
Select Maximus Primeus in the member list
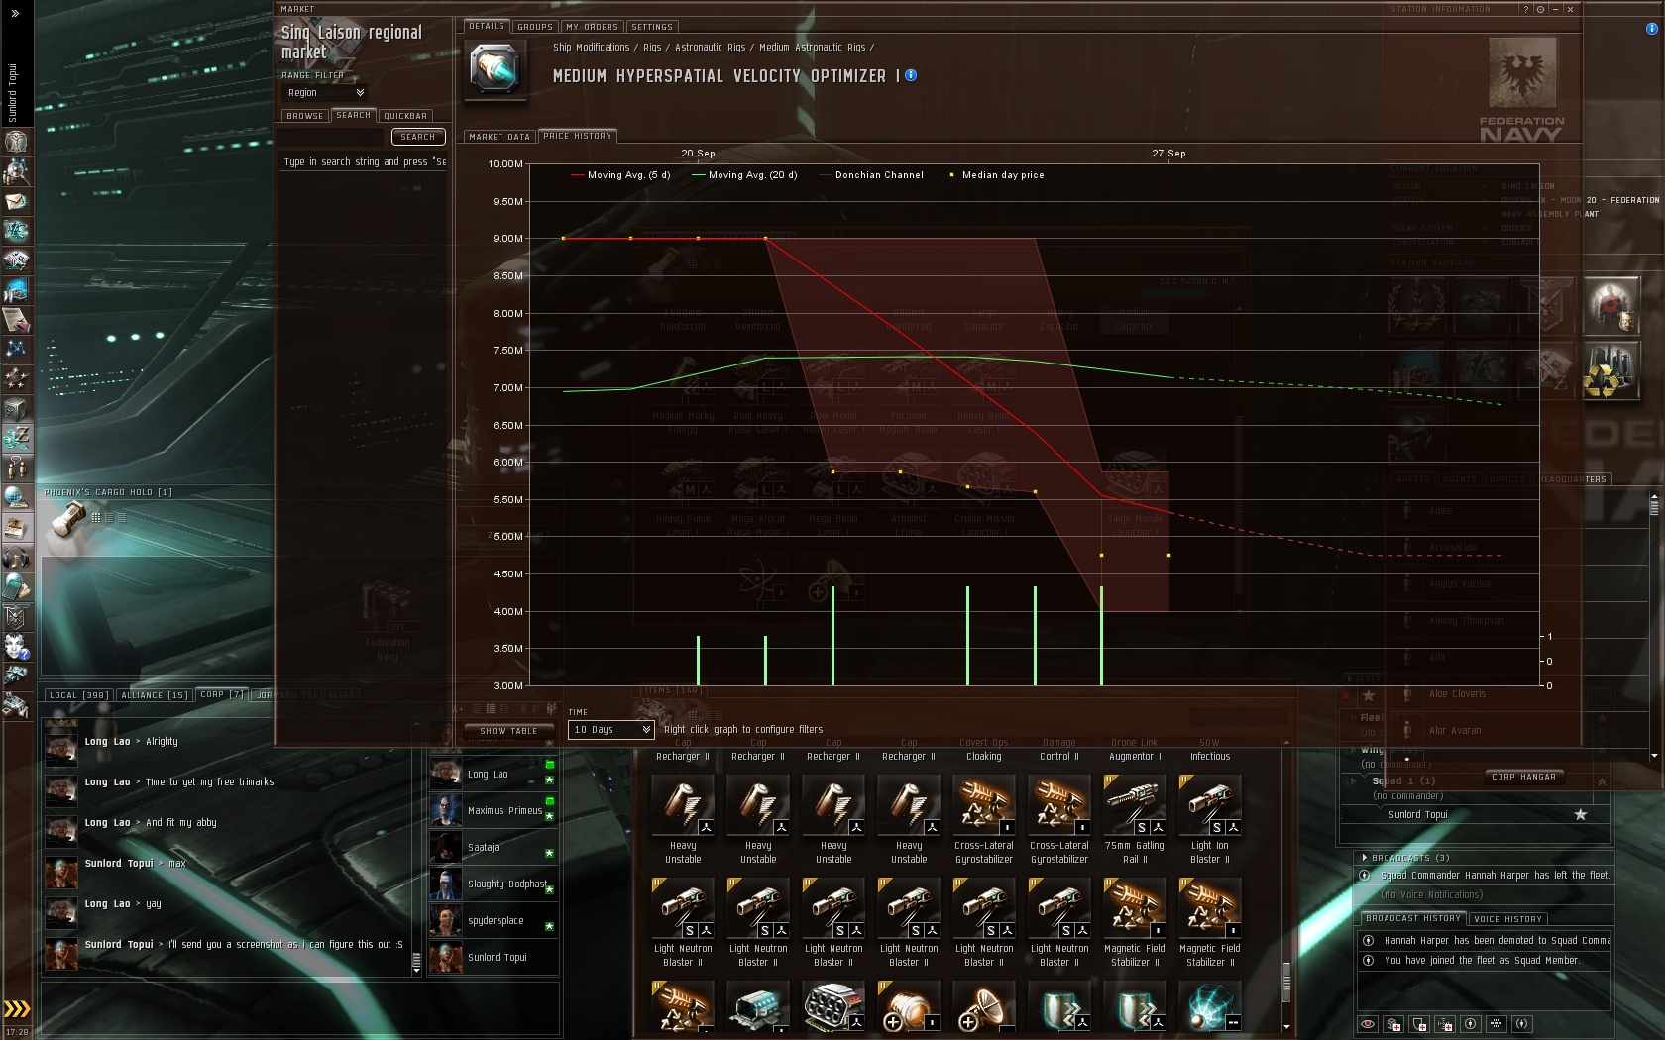click(x=493, y=810)
